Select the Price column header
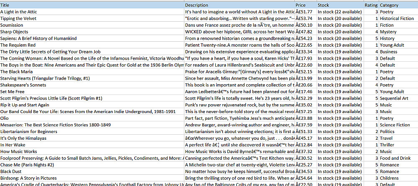Image resolution: width=418 pixels, height=186 pixels. point(306,5)
